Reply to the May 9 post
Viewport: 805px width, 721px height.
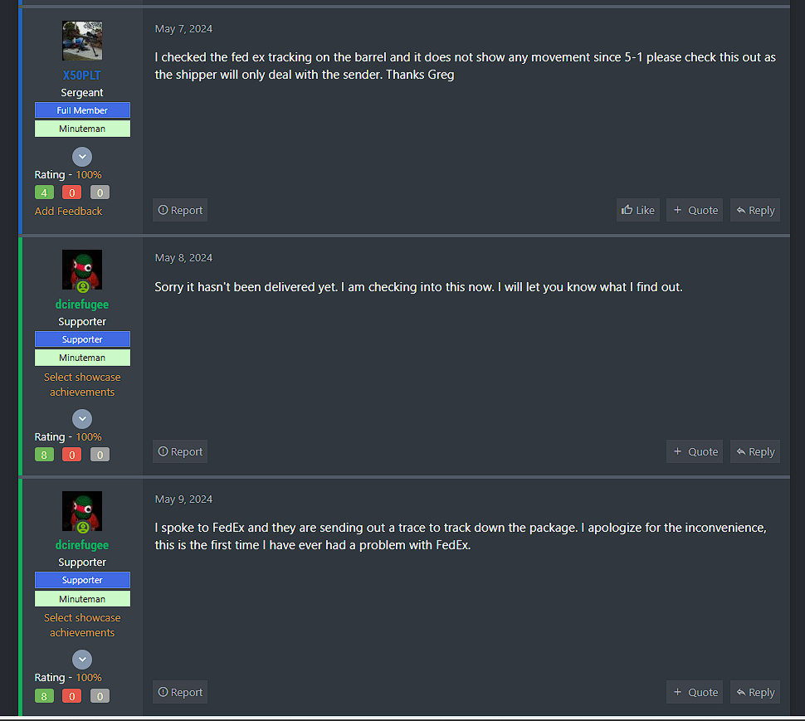point(755,692)
